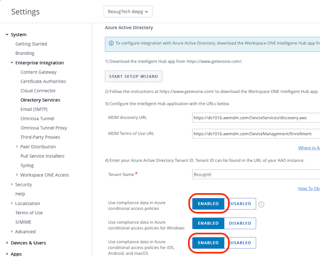
Task: Expand the Devices & Users section
Action: [7, 243]
